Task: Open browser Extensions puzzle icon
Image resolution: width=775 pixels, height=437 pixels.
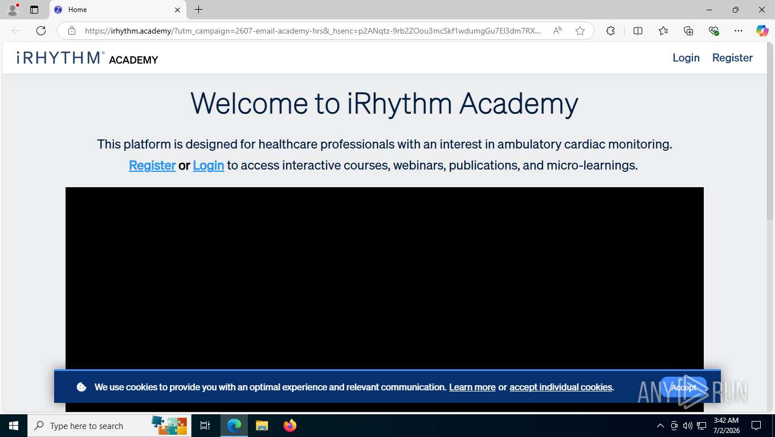Action: [x=610, y=31]
